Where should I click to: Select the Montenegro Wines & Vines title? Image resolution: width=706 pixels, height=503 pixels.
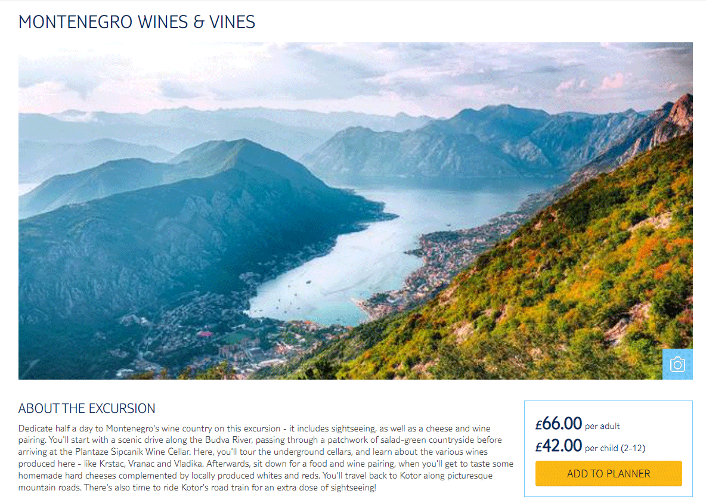coord(137,22)
